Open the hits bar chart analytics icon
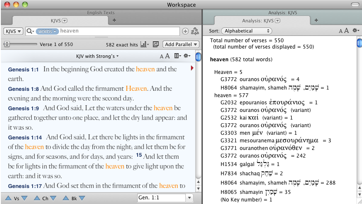The image size is (362, 204). (x=144, y=44)
